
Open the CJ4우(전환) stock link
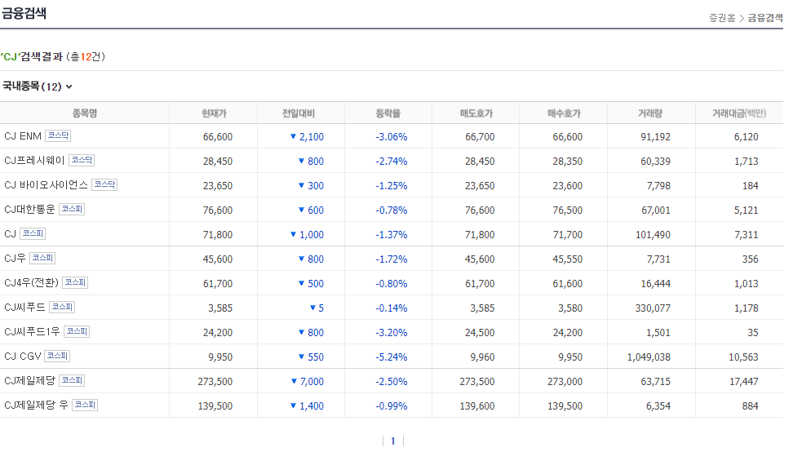pos(31,282)
